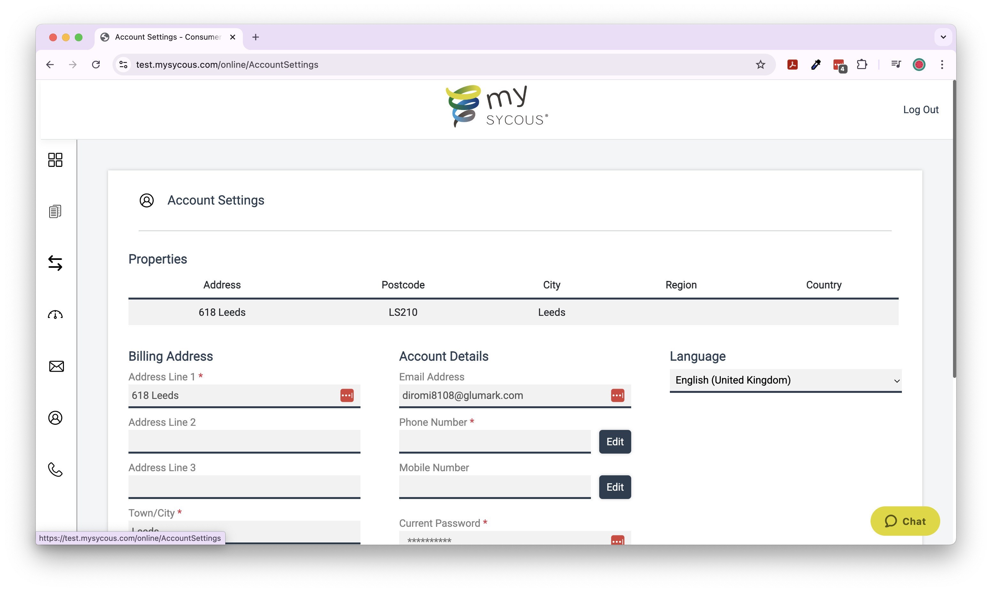Screen dimensions: 992x592
Task: Open the yellow Chat widget
Action: pyautogui.click(x=905, y=521)
